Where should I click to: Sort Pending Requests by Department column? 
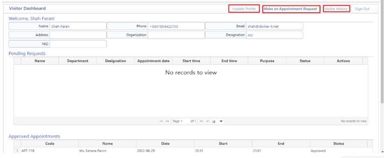pos(77,61)
